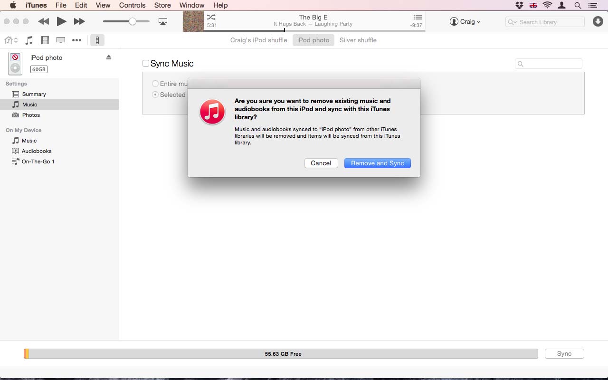Image resolution: width=608 pixels, height=380 pixels.
Task: Click the iTunes icon in the dialog
Action: tap(212, 112)
